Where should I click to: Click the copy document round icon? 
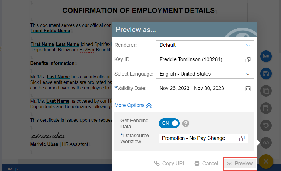pyautogui.click(x=266, y=91)
